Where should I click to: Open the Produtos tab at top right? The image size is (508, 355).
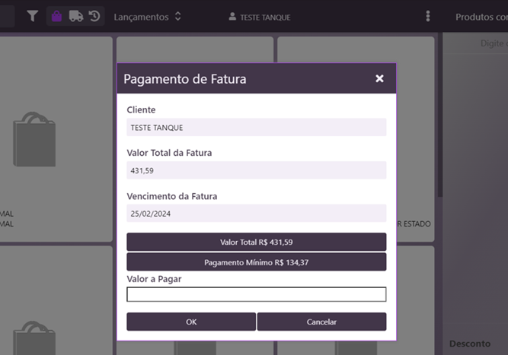tap(481, 17)
